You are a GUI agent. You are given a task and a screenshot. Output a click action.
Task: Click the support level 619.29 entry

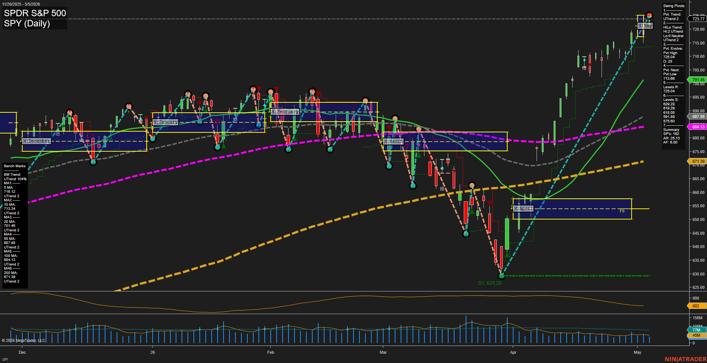point(669,108)
